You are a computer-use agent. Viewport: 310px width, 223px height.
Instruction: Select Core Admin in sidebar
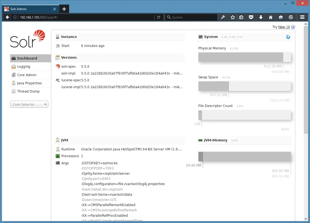click(26, 75)
